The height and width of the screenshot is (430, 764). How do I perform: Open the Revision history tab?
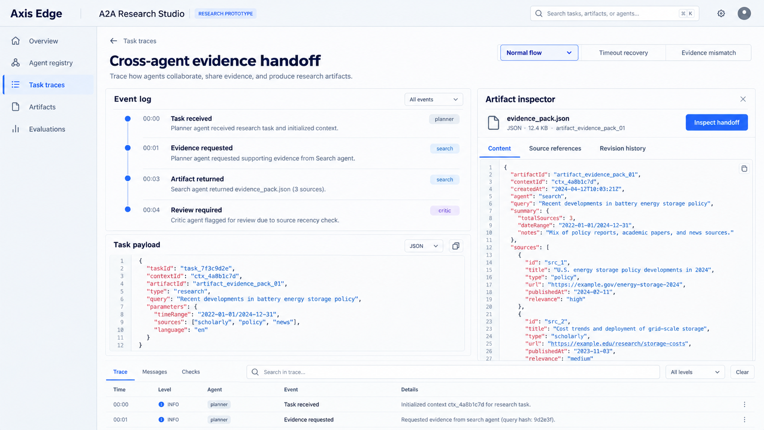point(622,149)
